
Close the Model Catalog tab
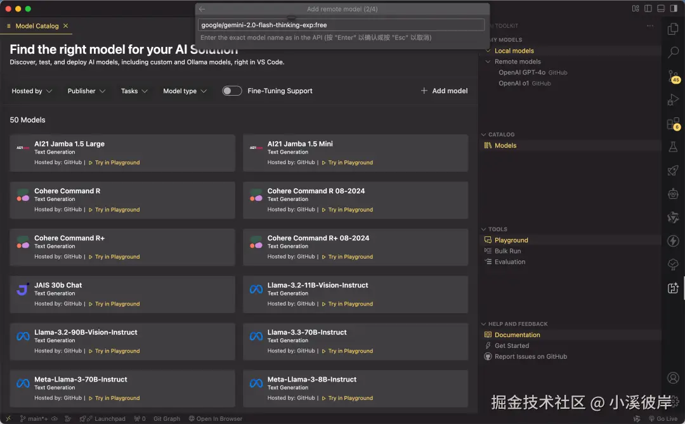(x=65, y=26)
